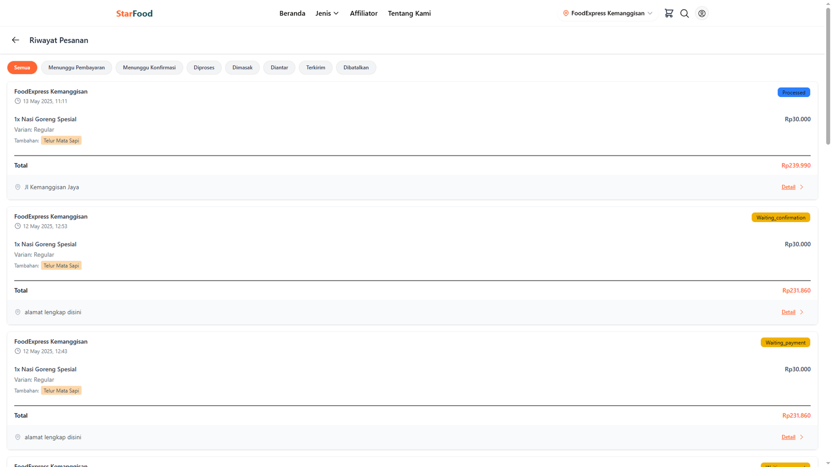
Task: Select the Menunggu Pembayaran filter
Action: [x=76, y=67]
